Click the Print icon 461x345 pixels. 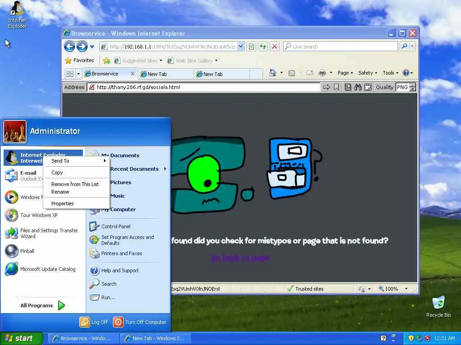click(322, 73)
